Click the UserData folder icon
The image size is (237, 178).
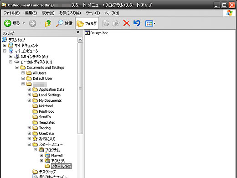pyautogui.click(x=35, y=133)
